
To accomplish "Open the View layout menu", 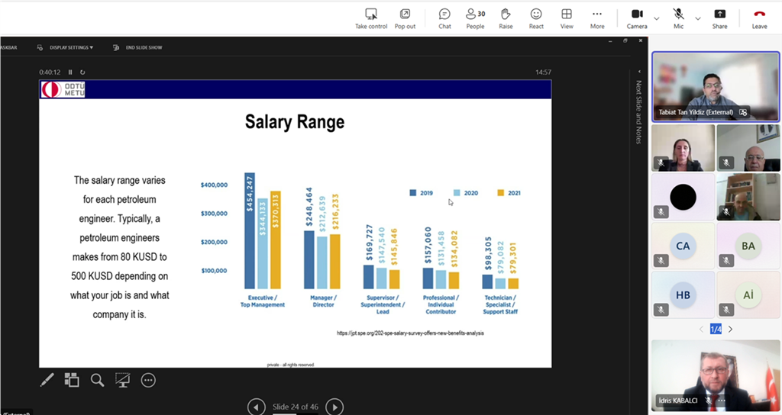I will coord(567,18).
